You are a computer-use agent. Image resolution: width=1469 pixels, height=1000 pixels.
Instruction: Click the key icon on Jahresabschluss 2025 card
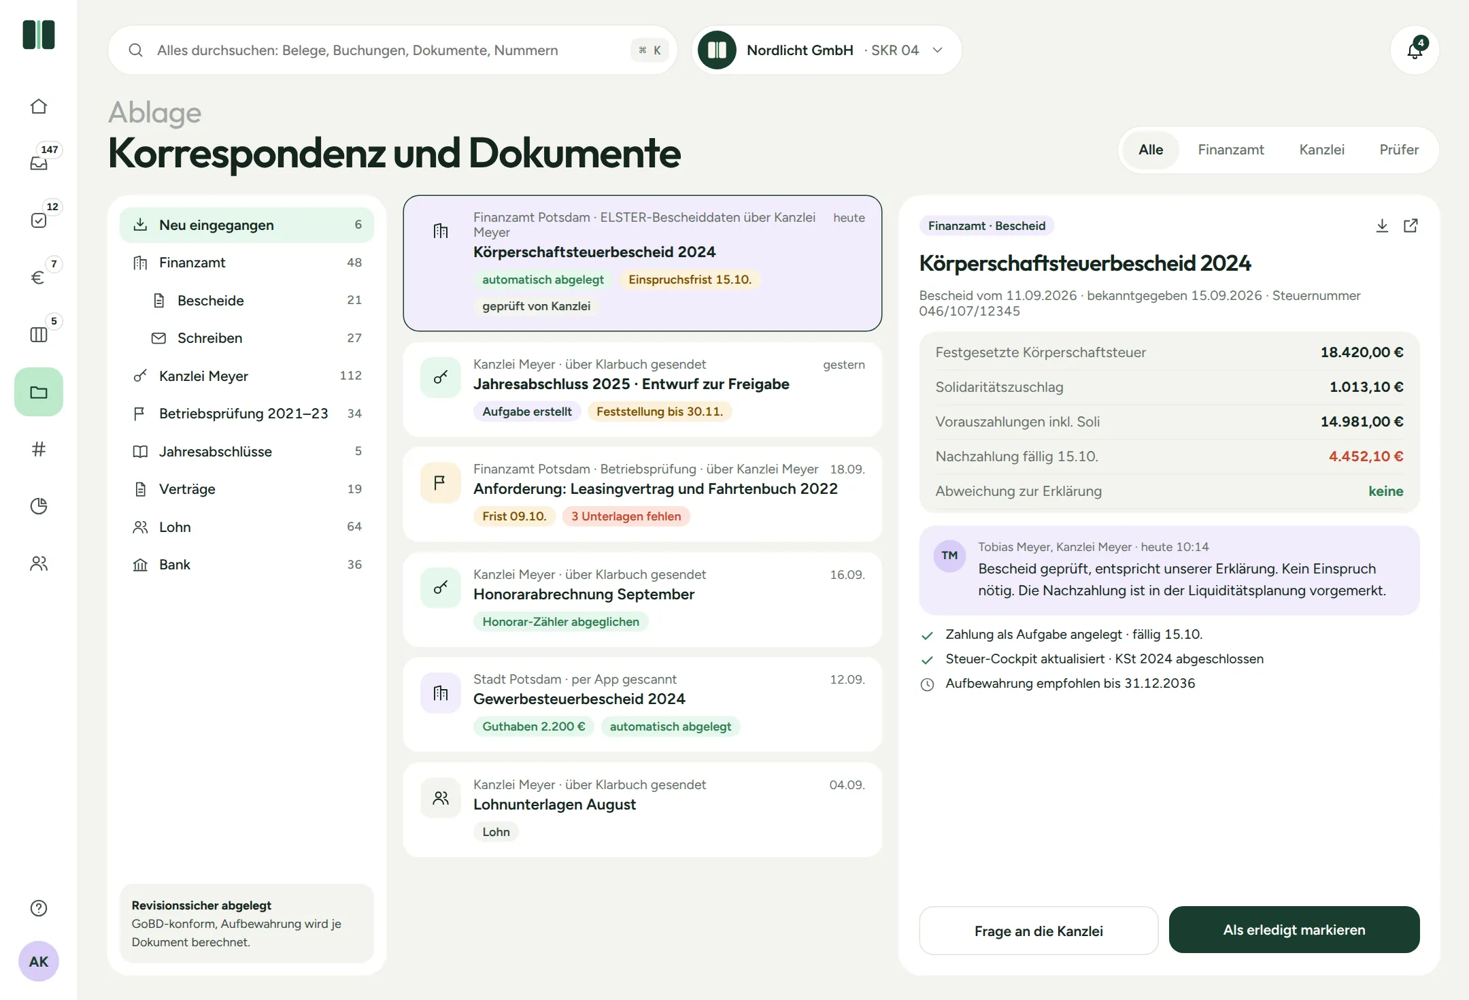[x=441, y=378]
